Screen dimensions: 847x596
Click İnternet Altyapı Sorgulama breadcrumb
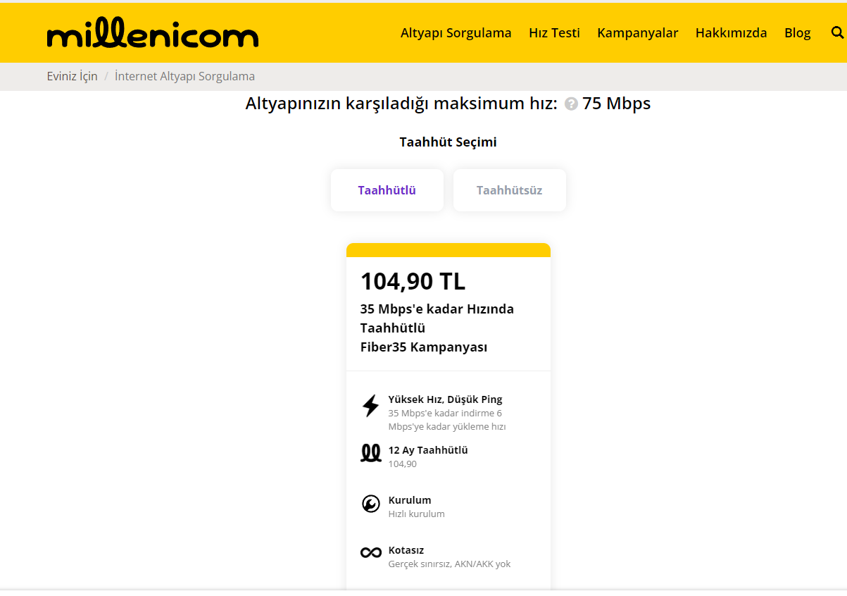184,76
